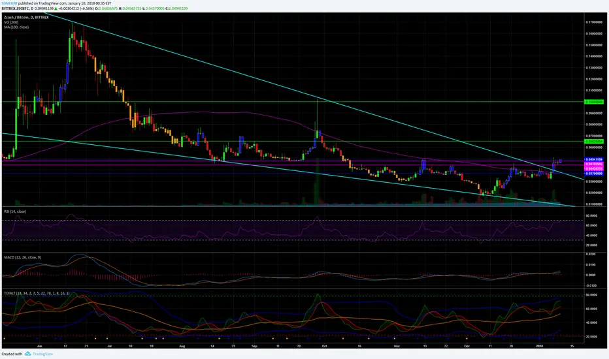Click the 2018 label on time axis

point(539,346)
